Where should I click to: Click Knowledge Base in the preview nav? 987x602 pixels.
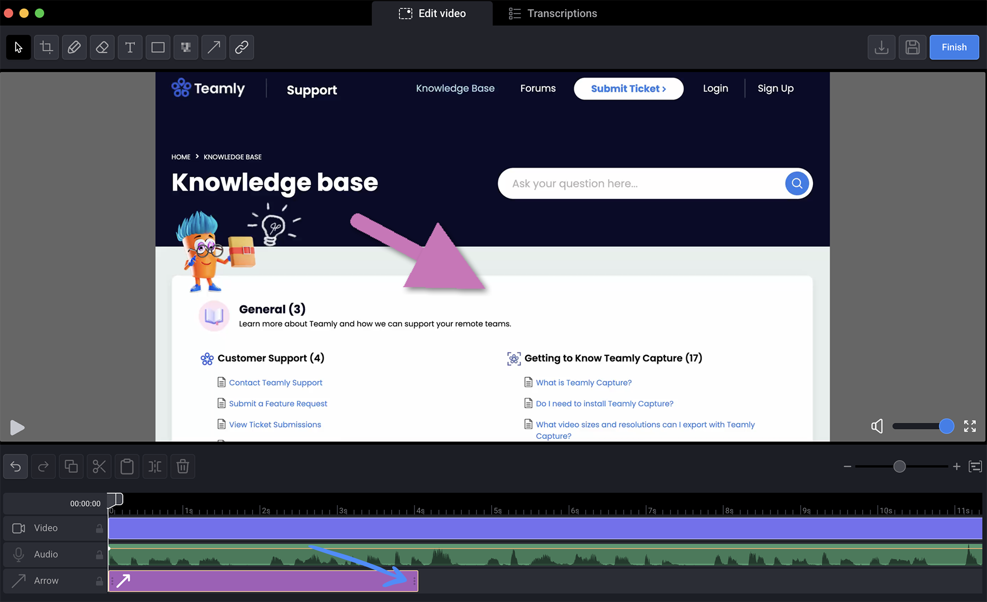coord(455,88)
